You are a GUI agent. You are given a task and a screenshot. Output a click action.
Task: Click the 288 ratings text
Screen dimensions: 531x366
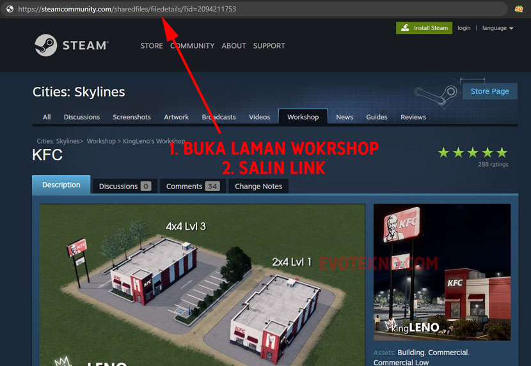point(493,165)
